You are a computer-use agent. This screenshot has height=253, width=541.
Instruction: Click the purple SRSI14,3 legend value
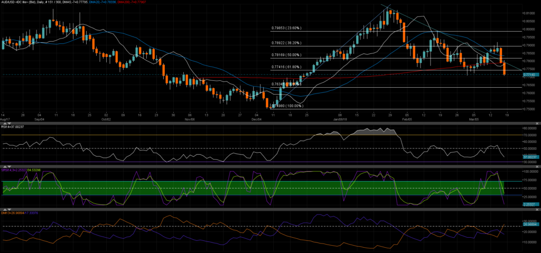pos(14,170)
